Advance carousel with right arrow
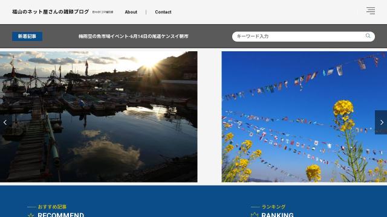This screenshot has height=217, width=387. click(382, 122)
